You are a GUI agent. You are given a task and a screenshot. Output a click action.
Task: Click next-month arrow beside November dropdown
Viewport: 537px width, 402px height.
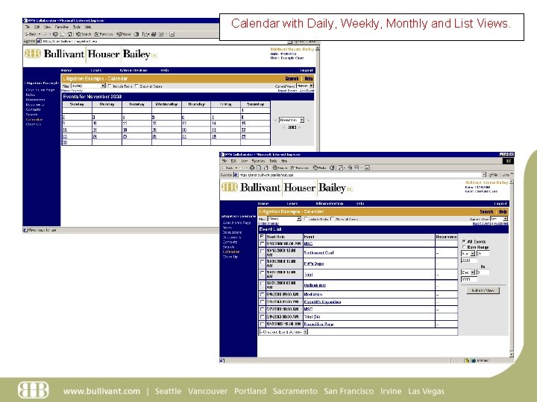tap(309, 121)
